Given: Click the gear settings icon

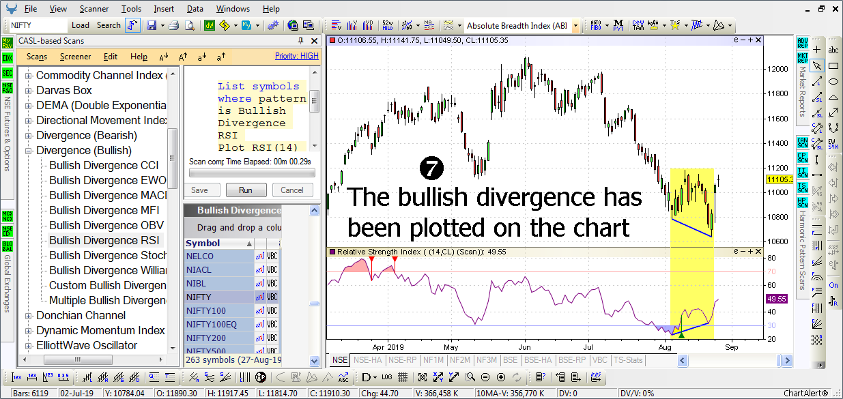Looking at the screenshot, I should [273, 25].
